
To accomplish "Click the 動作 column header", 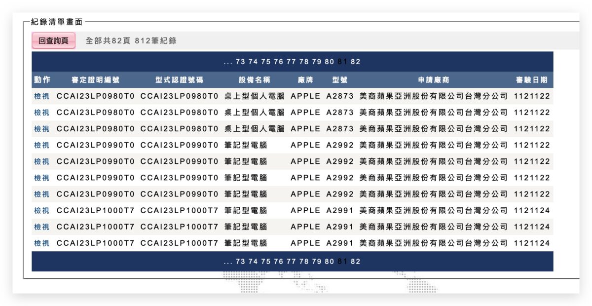I will [x=42, y=80].
